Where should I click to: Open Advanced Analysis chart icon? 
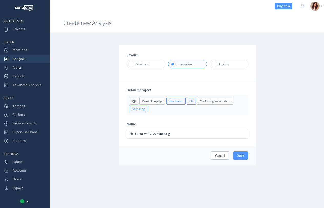tap(7, 85)
